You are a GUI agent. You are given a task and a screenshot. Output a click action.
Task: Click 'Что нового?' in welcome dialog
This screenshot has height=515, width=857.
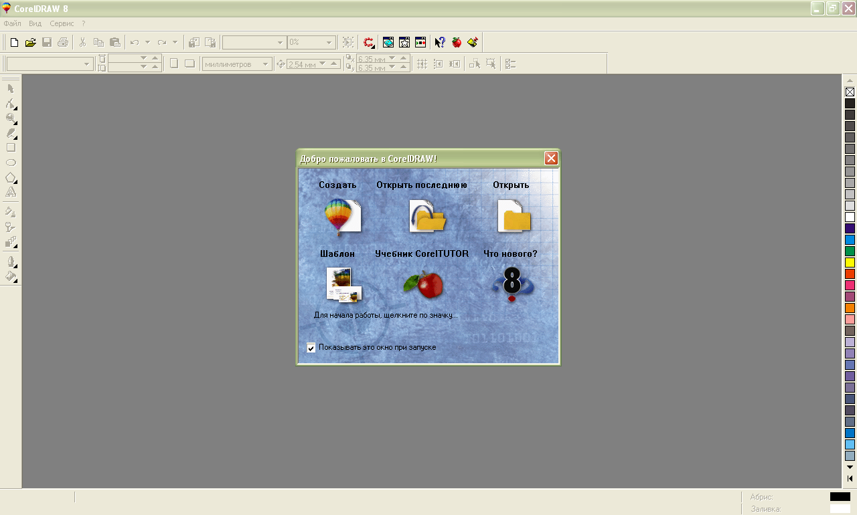click(x=512, y=284)
